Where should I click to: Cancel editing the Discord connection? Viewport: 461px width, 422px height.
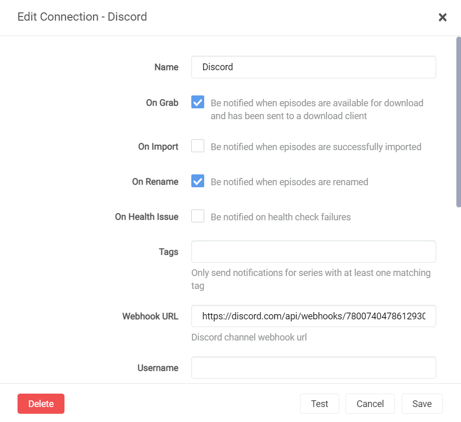pos(370,403)
